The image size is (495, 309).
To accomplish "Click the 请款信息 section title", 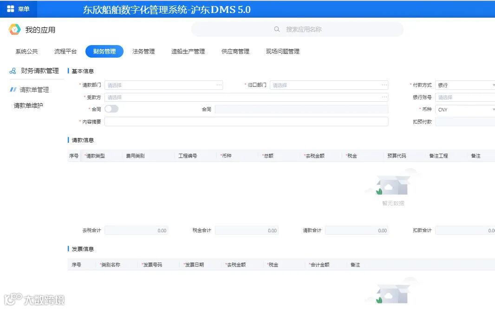I will 83,140.
